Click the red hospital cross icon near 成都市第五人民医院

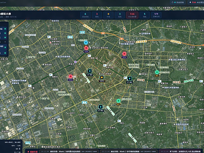coord(50,43)
